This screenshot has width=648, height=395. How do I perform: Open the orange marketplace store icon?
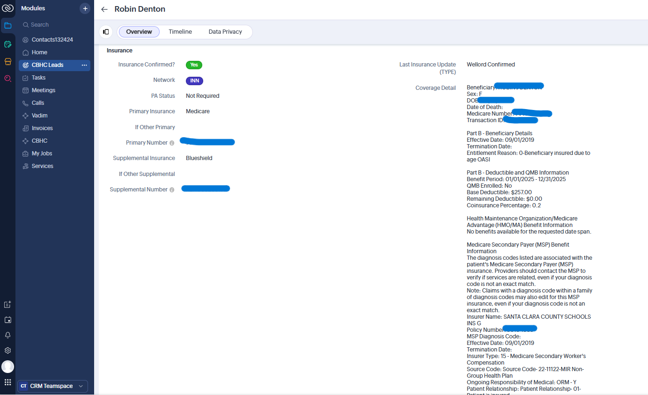pos(7,62)
